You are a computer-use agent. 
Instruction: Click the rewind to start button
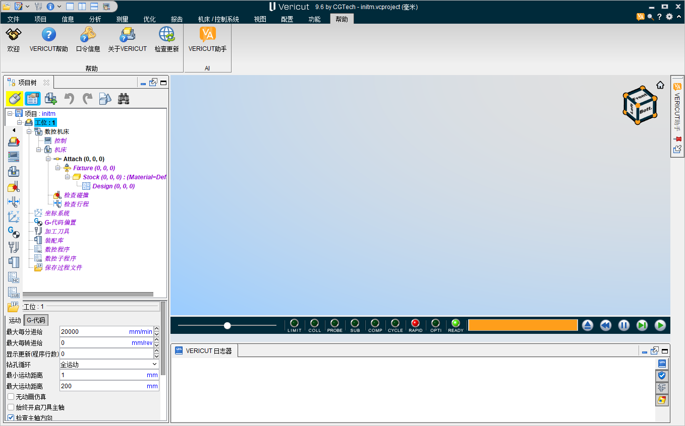pyautogui.click(x=605, y=325)
